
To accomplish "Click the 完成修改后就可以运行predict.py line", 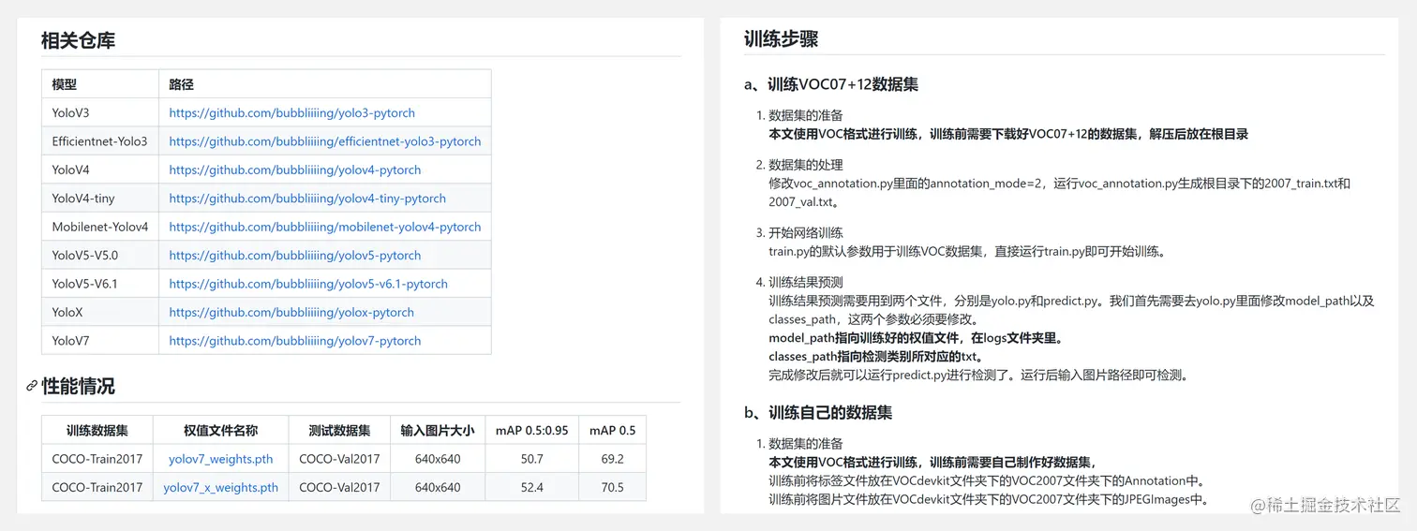I will click(x=978, y=376).
